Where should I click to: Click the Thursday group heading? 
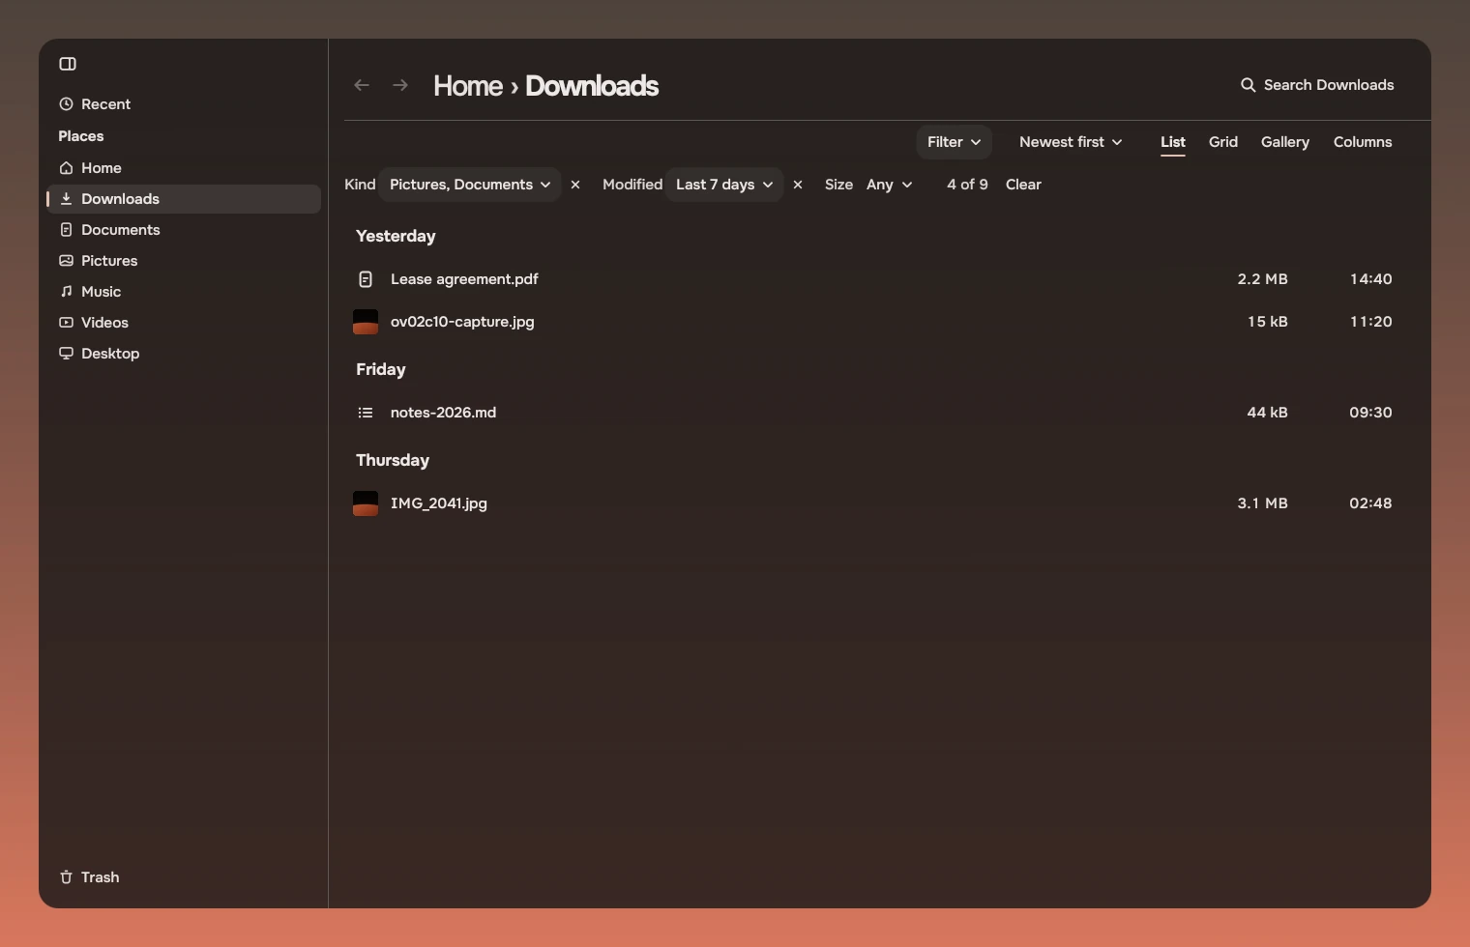click(393, 461)
